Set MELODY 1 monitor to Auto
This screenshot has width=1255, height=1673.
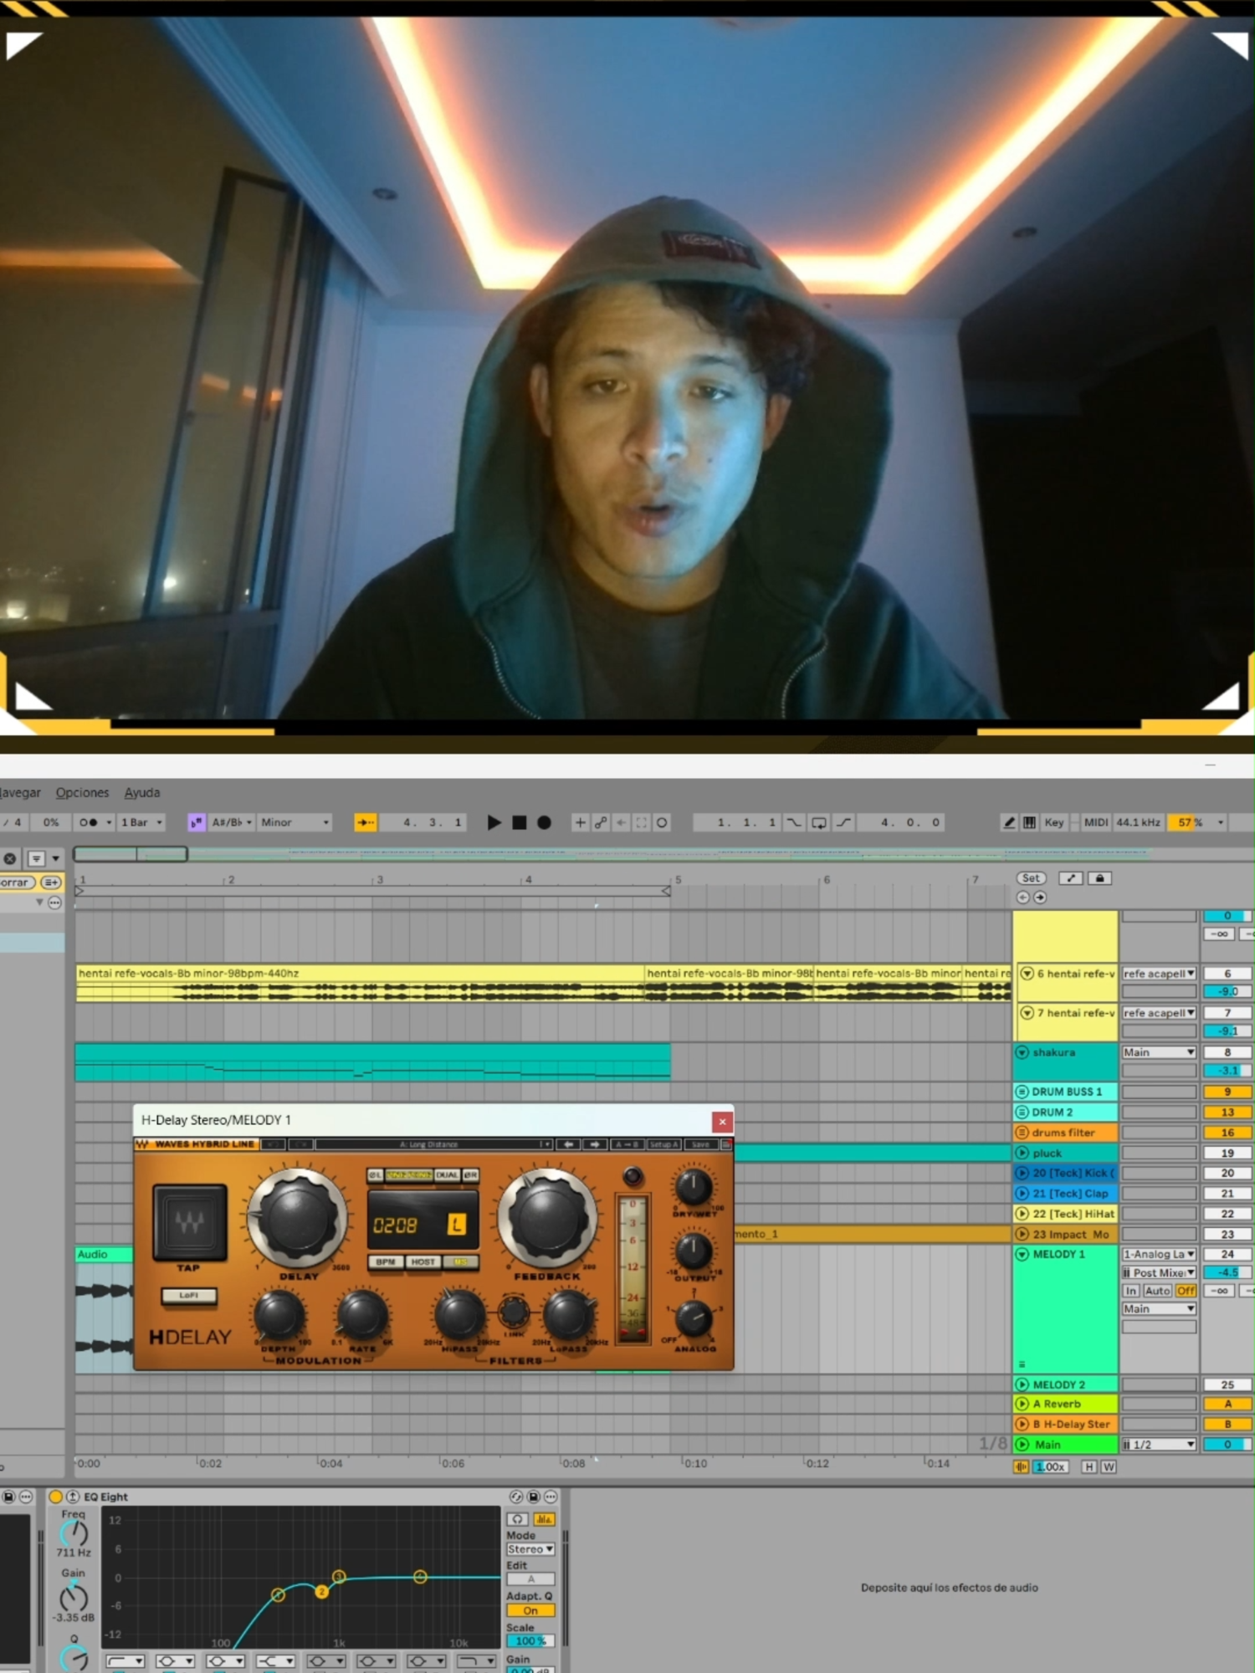click(x=1158, y=1291)
